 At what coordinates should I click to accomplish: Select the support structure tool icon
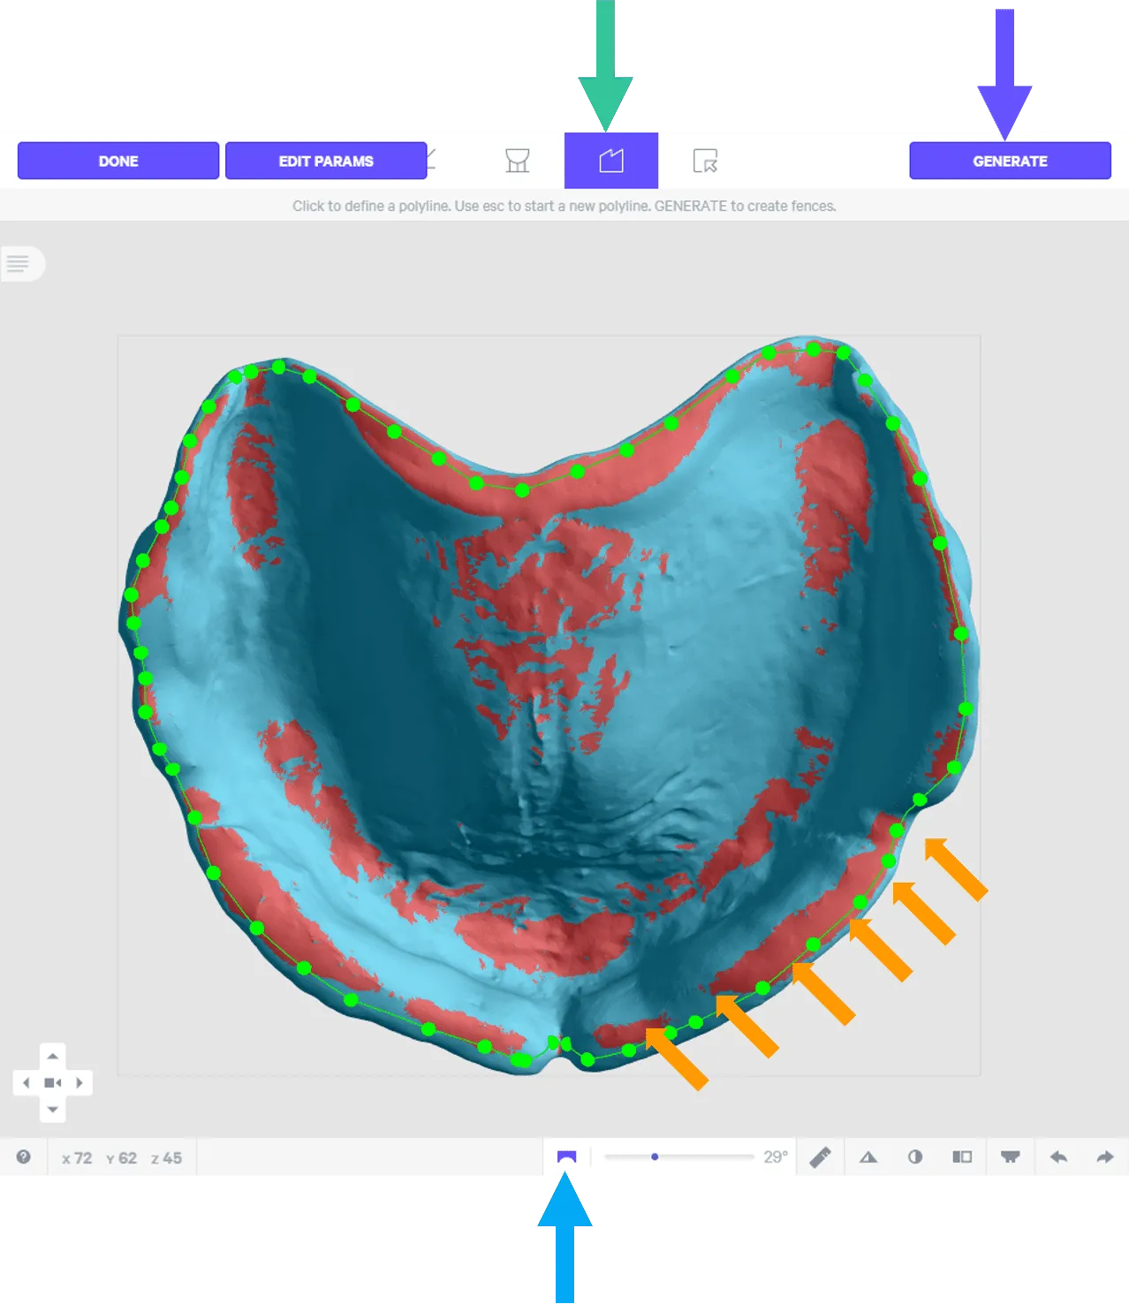coord(518,161)
